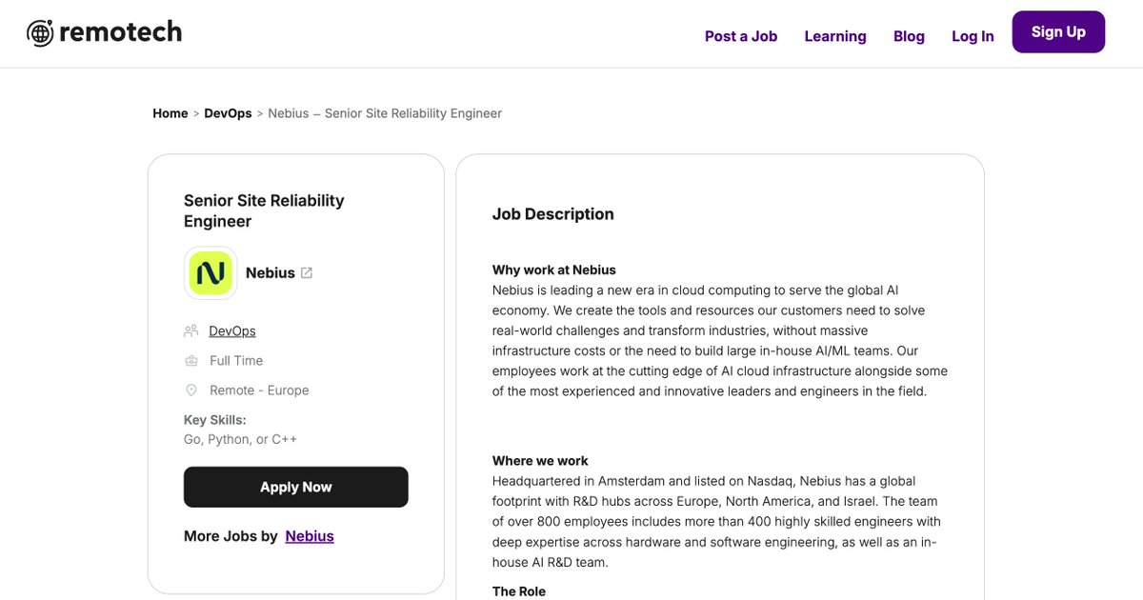
Task: Click the location pin icon beside Remote - Europe
Action: (x=190, y=390)
